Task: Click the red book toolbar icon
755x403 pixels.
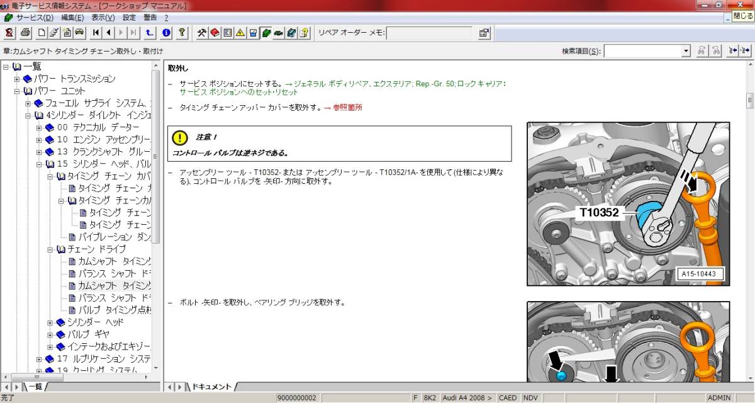Action: click(x=215, y=33)
